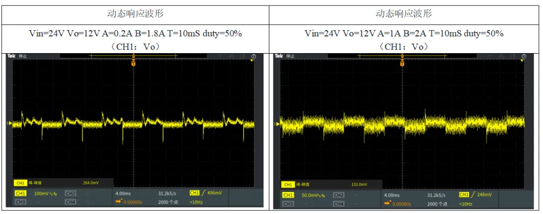Toggle CH4 channel on right scope

tap(338, 204)
